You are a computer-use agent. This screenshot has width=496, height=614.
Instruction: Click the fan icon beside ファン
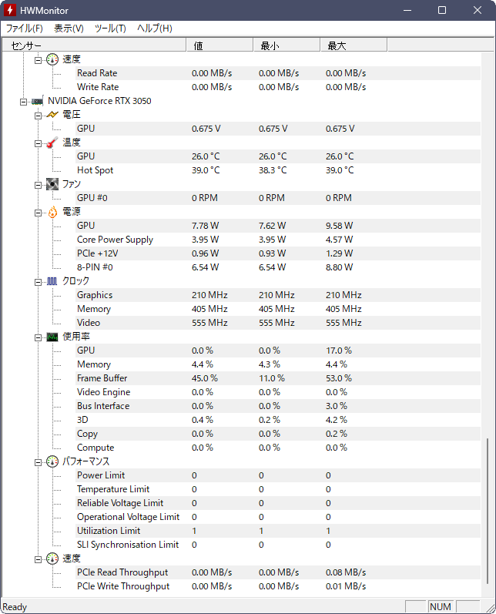(52, 184)
